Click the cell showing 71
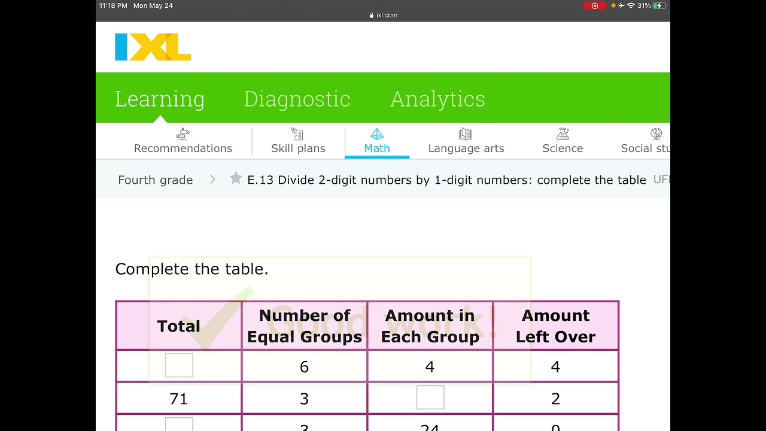 [179, 399]
